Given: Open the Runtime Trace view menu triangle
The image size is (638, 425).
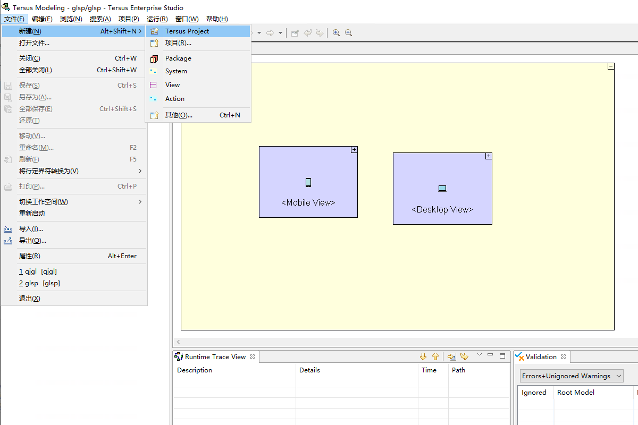Looking at the screenshot, I should 479,354.
